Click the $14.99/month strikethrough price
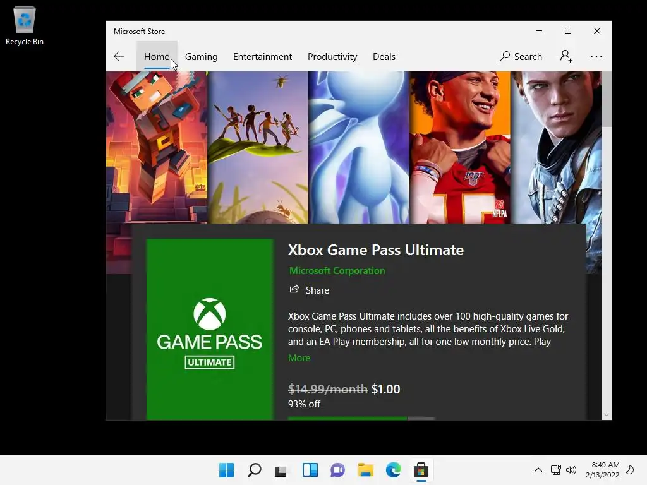This screenshot has height=485, width=647. click(328, 389)
